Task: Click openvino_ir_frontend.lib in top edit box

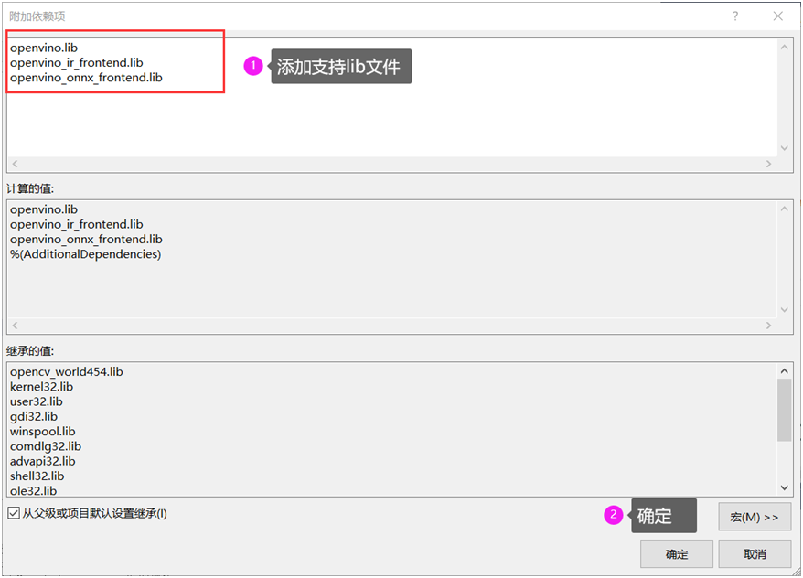Action: tap(76, 62)
